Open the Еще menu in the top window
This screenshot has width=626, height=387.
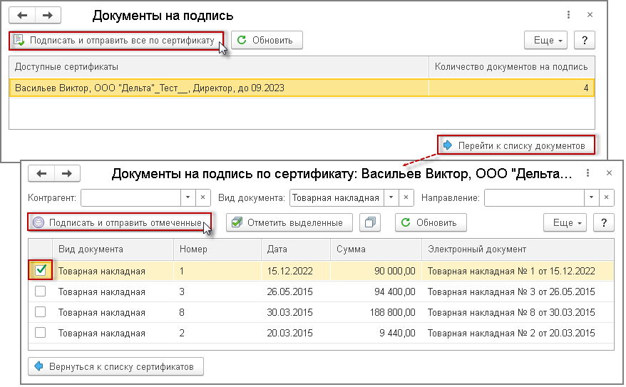[545, 41]
